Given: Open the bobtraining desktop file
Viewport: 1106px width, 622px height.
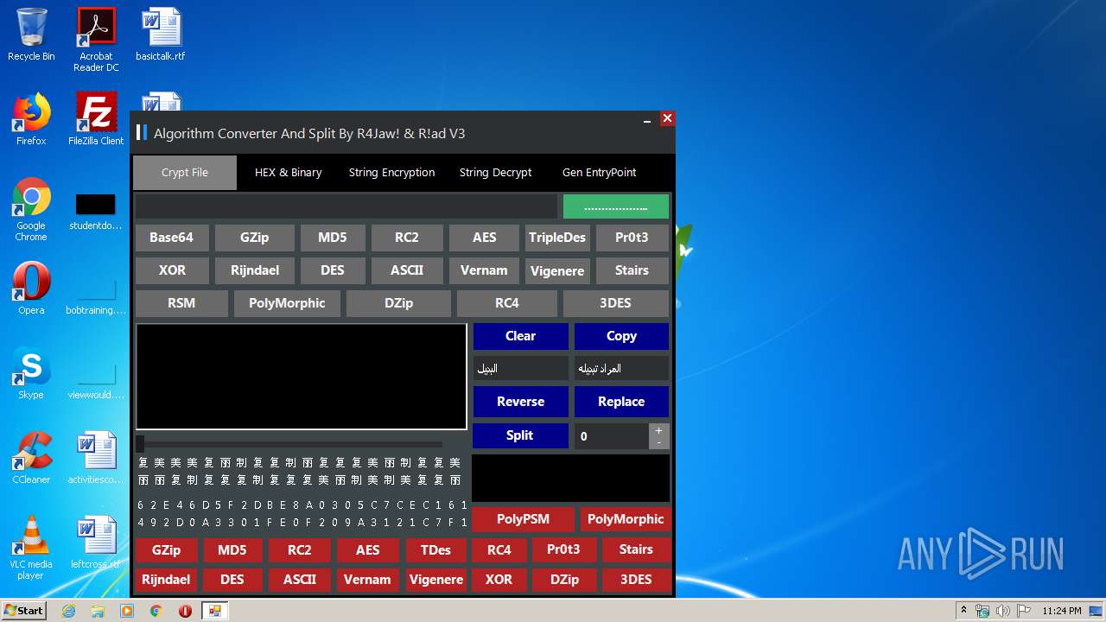Looking at the screenshot, I should click(96, 295).
